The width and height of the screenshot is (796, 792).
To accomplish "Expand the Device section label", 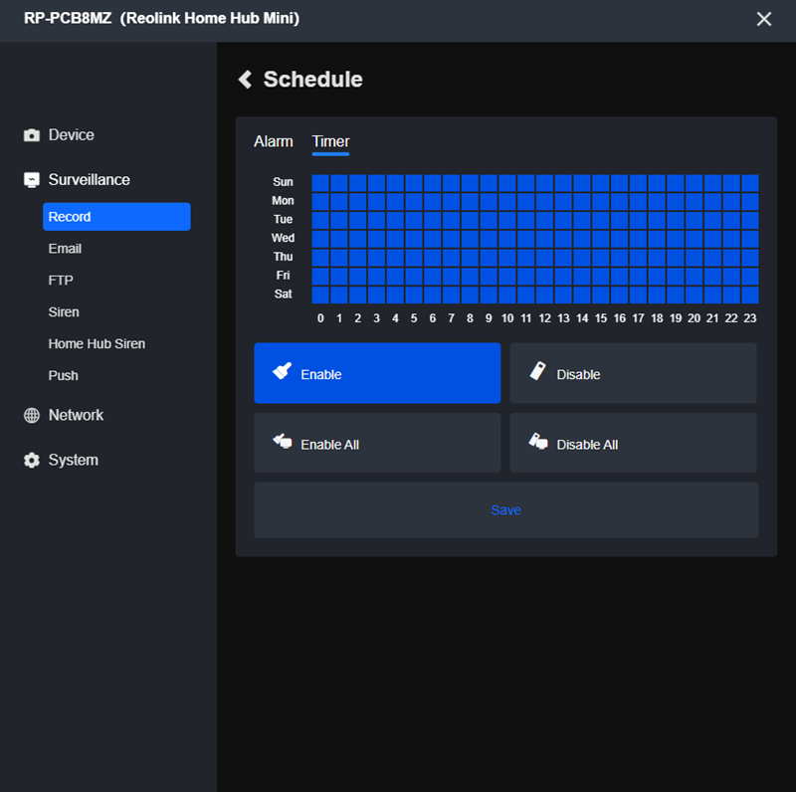I will click(x=71, y=135).
